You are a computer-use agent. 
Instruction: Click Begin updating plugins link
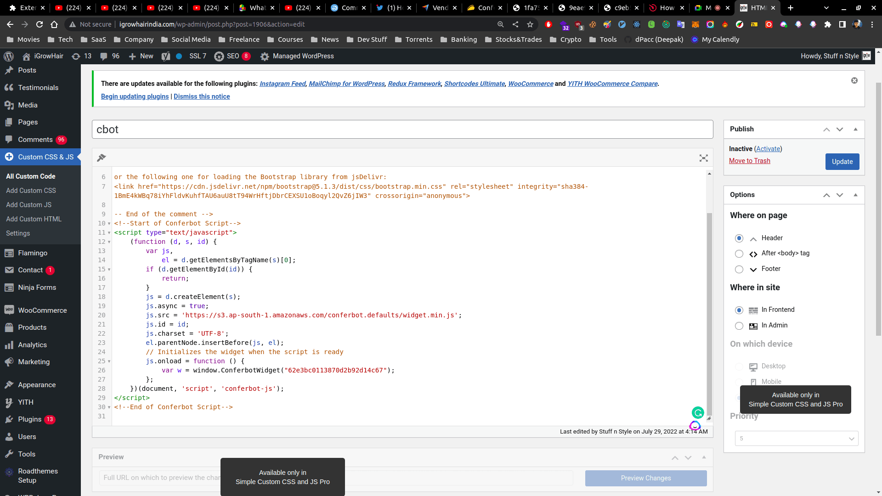(x=135, y=96)
